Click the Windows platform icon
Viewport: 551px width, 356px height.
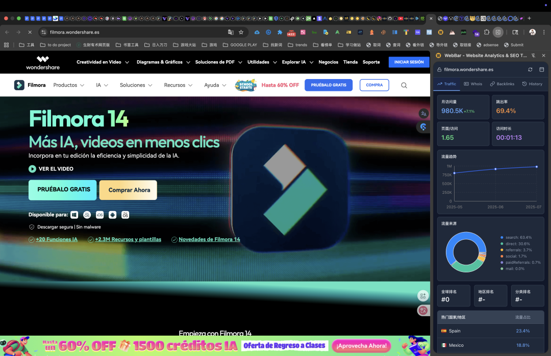coord(74,215)
